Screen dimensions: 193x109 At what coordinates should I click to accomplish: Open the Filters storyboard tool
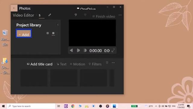point(95,64)
